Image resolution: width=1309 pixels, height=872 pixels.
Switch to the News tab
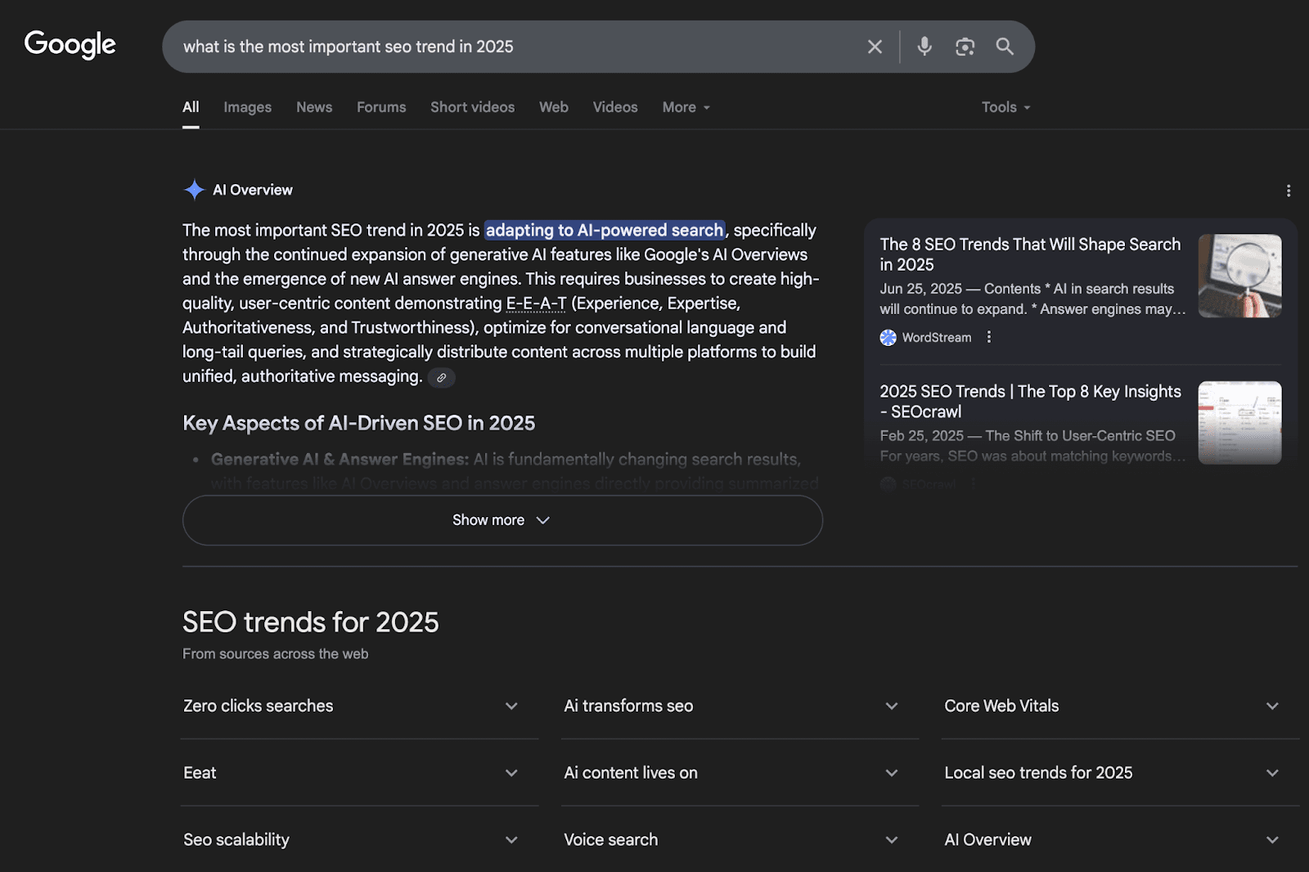click(x=314, y=106)
